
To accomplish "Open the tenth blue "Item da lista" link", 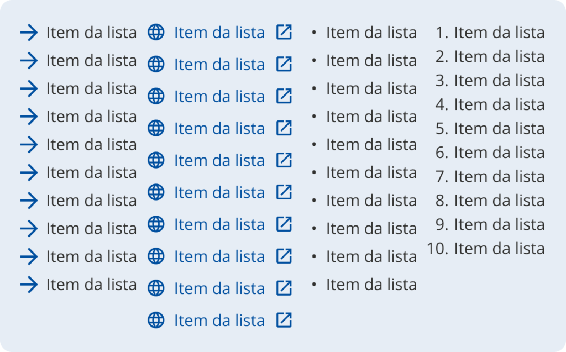I will [x=219, y=288].
